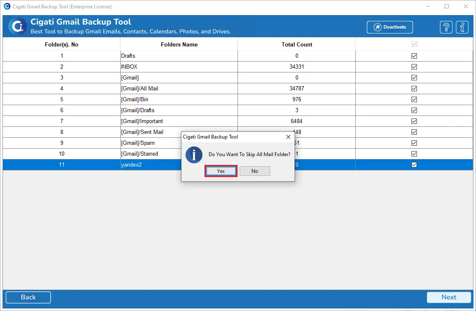476x311 pixels.
Task: Toggle checkbox for [Gmail] row
Action: click(x=414, y=77)
